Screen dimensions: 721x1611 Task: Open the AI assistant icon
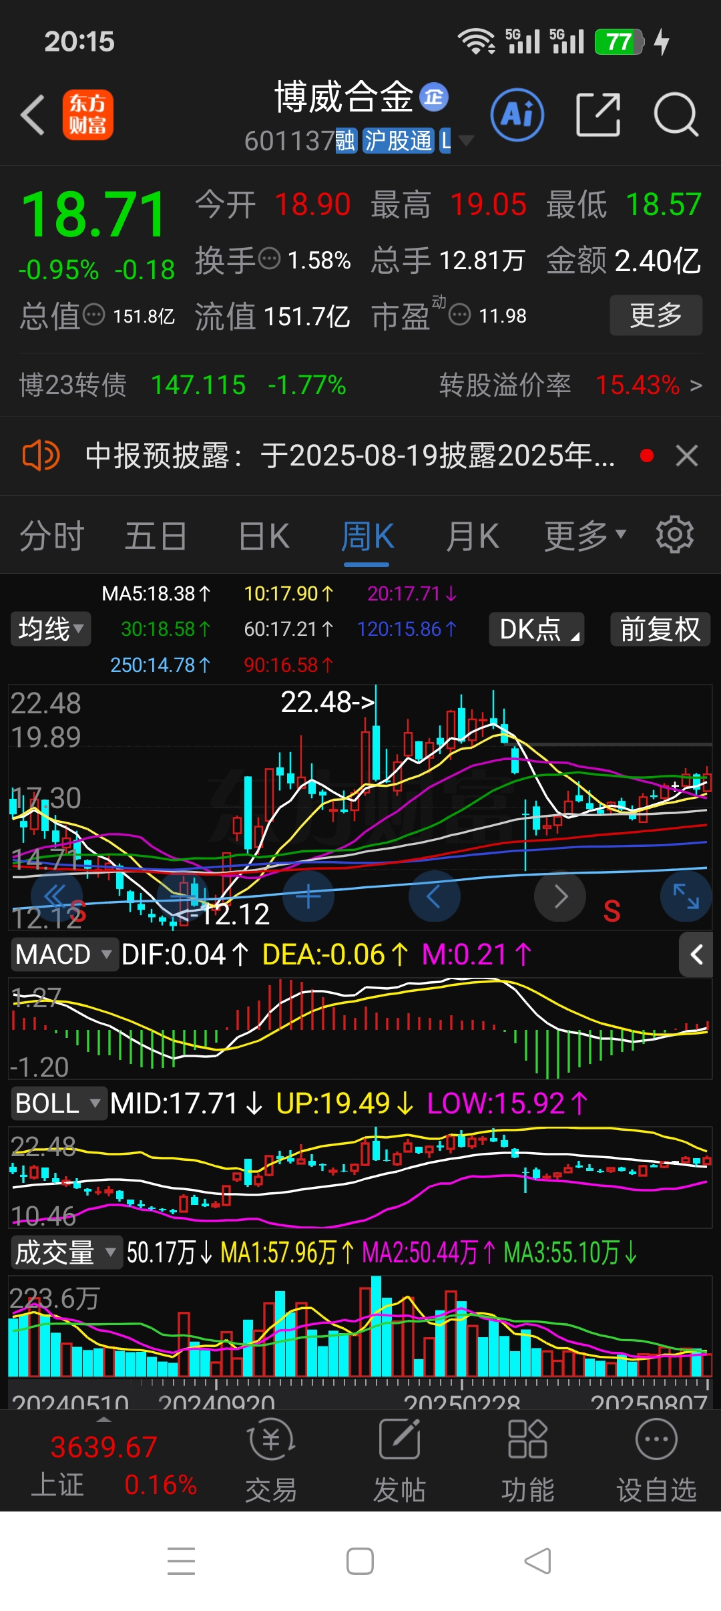click(x=517, y=115)
